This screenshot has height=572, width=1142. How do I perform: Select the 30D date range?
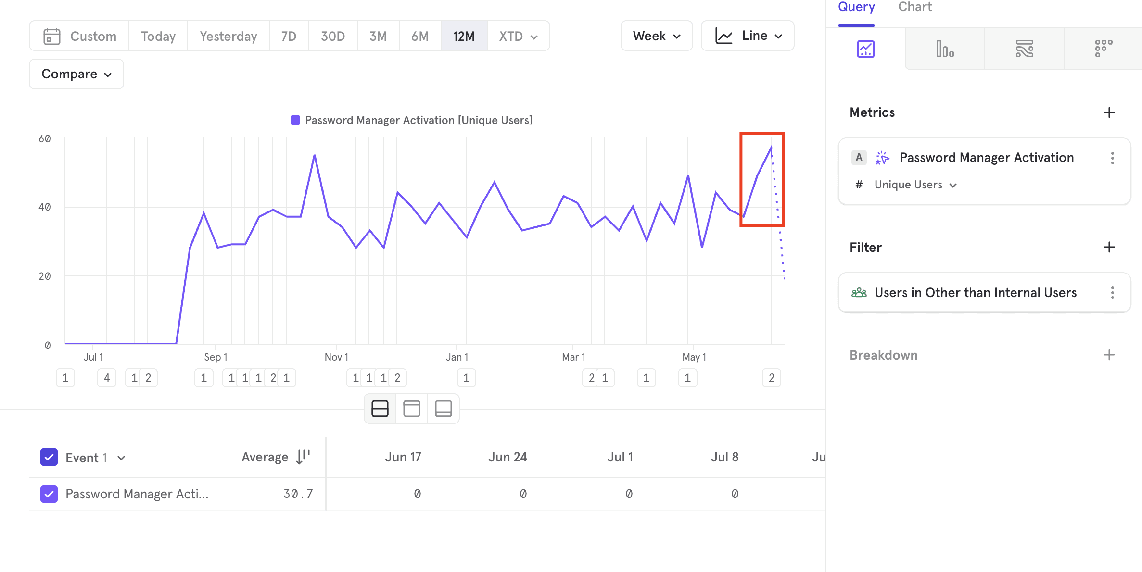(x=333, y=36)
